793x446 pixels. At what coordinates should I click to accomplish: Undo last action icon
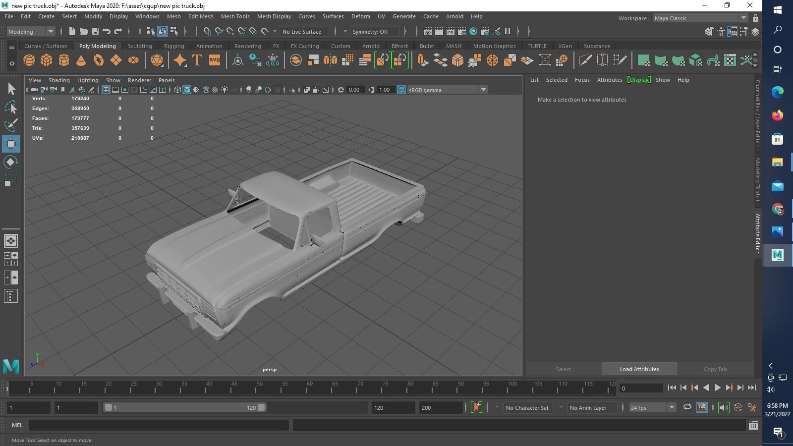click(107, 31)
